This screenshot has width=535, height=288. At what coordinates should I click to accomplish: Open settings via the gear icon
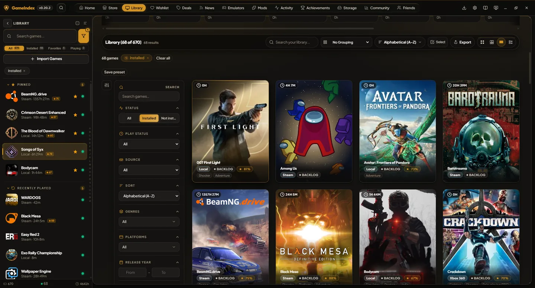tap(475, 8)
